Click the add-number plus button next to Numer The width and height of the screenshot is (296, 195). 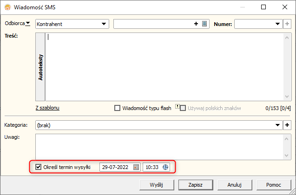click(287, 24)
